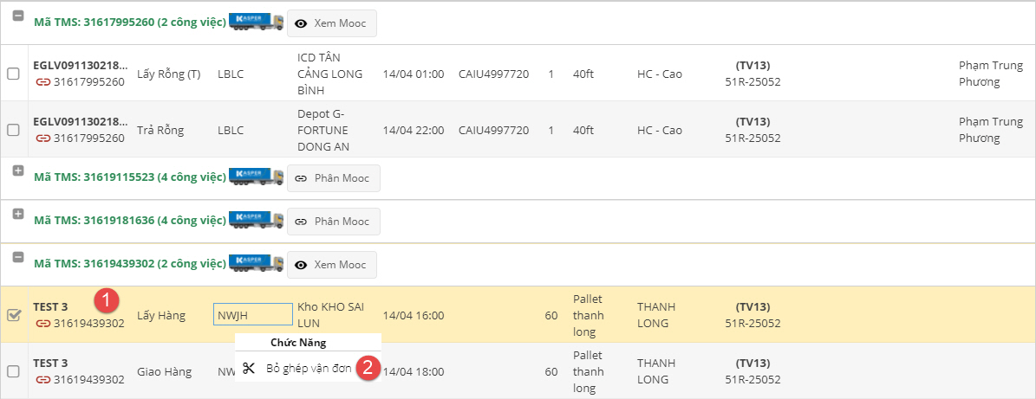Click the Kasper truck icon beside TMS 31619439302
Image resolution: width=1036 pixels, height=399 pixels.
coord(256,264)
